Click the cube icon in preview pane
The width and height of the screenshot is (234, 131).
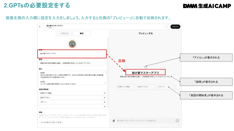[146, 67]
